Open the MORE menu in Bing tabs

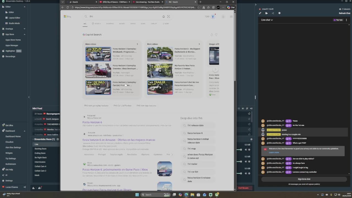(x=166, y=24)
